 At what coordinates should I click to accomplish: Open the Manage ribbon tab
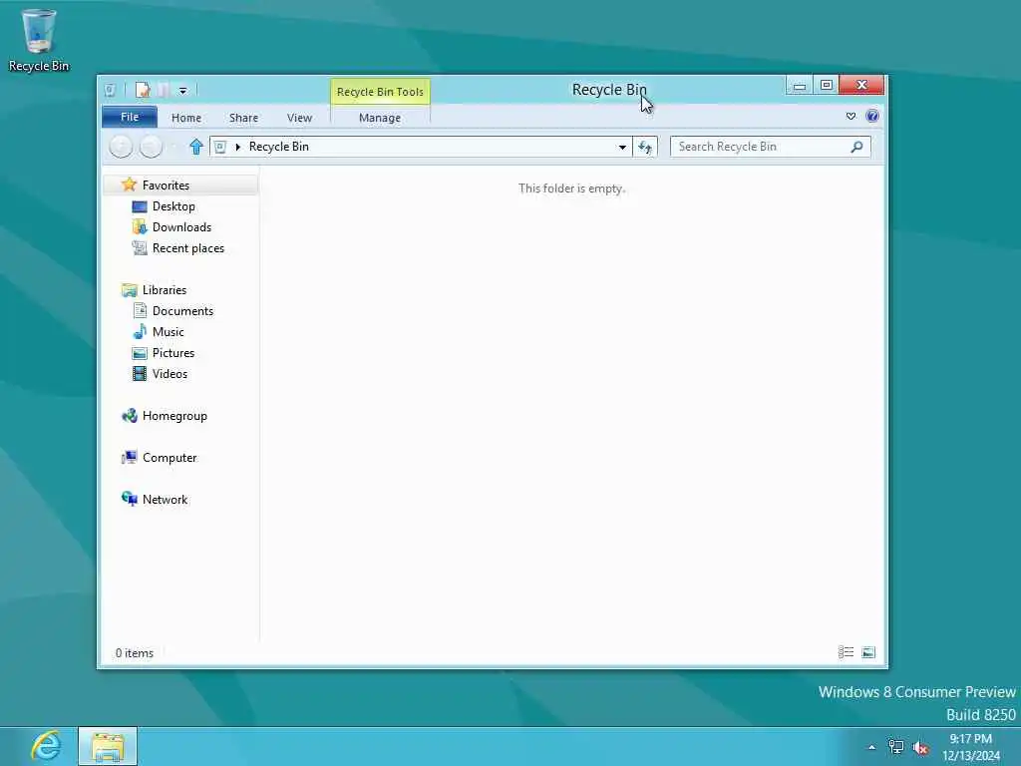pos(380,118)
